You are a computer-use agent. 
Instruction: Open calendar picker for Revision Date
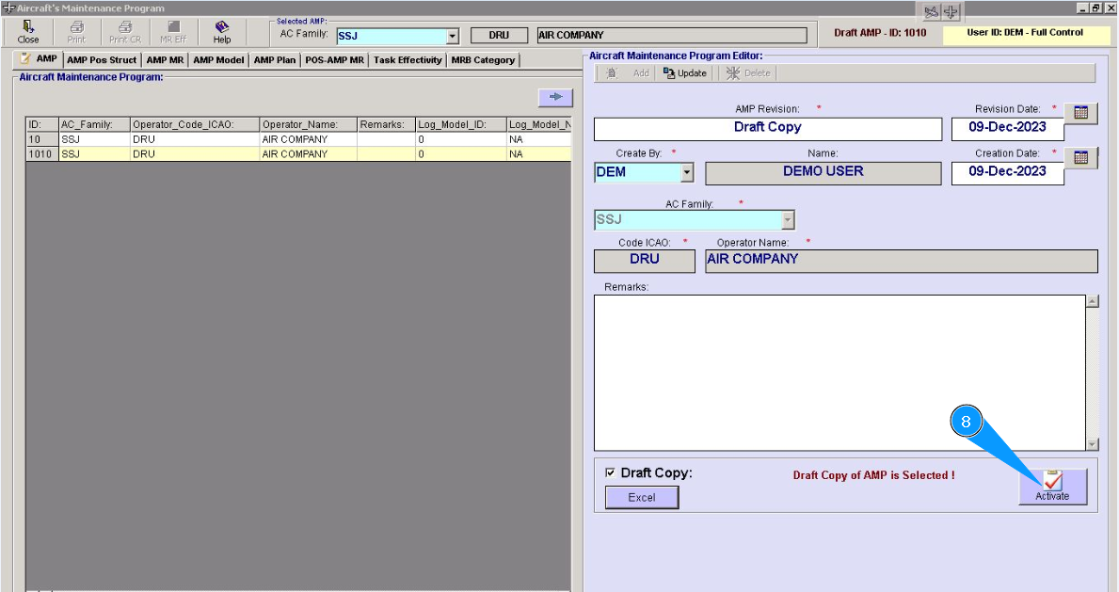[x=1080, y=113]
